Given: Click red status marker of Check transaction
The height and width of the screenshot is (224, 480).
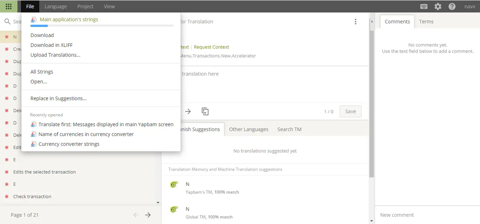Looking at the screenshot, I should click(x=7, y=196).
